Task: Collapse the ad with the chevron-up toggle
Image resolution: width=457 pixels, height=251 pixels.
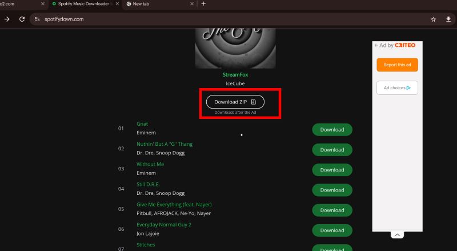Action: point(397,235)
